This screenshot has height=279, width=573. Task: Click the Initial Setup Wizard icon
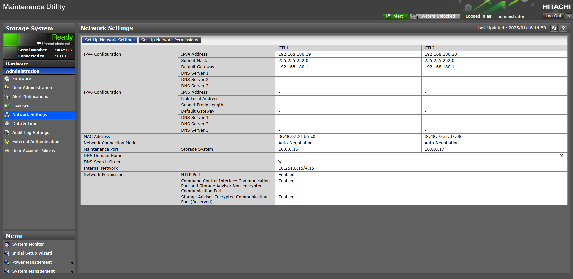(7, 253)
